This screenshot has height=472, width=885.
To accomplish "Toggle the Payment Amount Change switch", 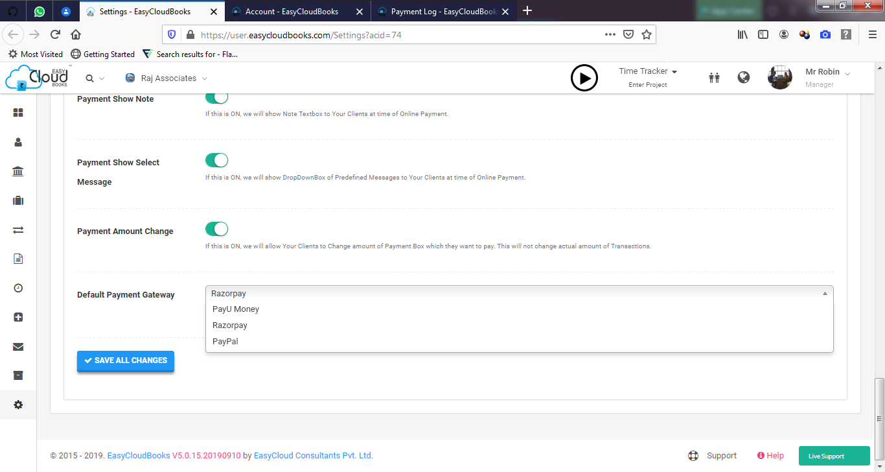I will (217, 229).
